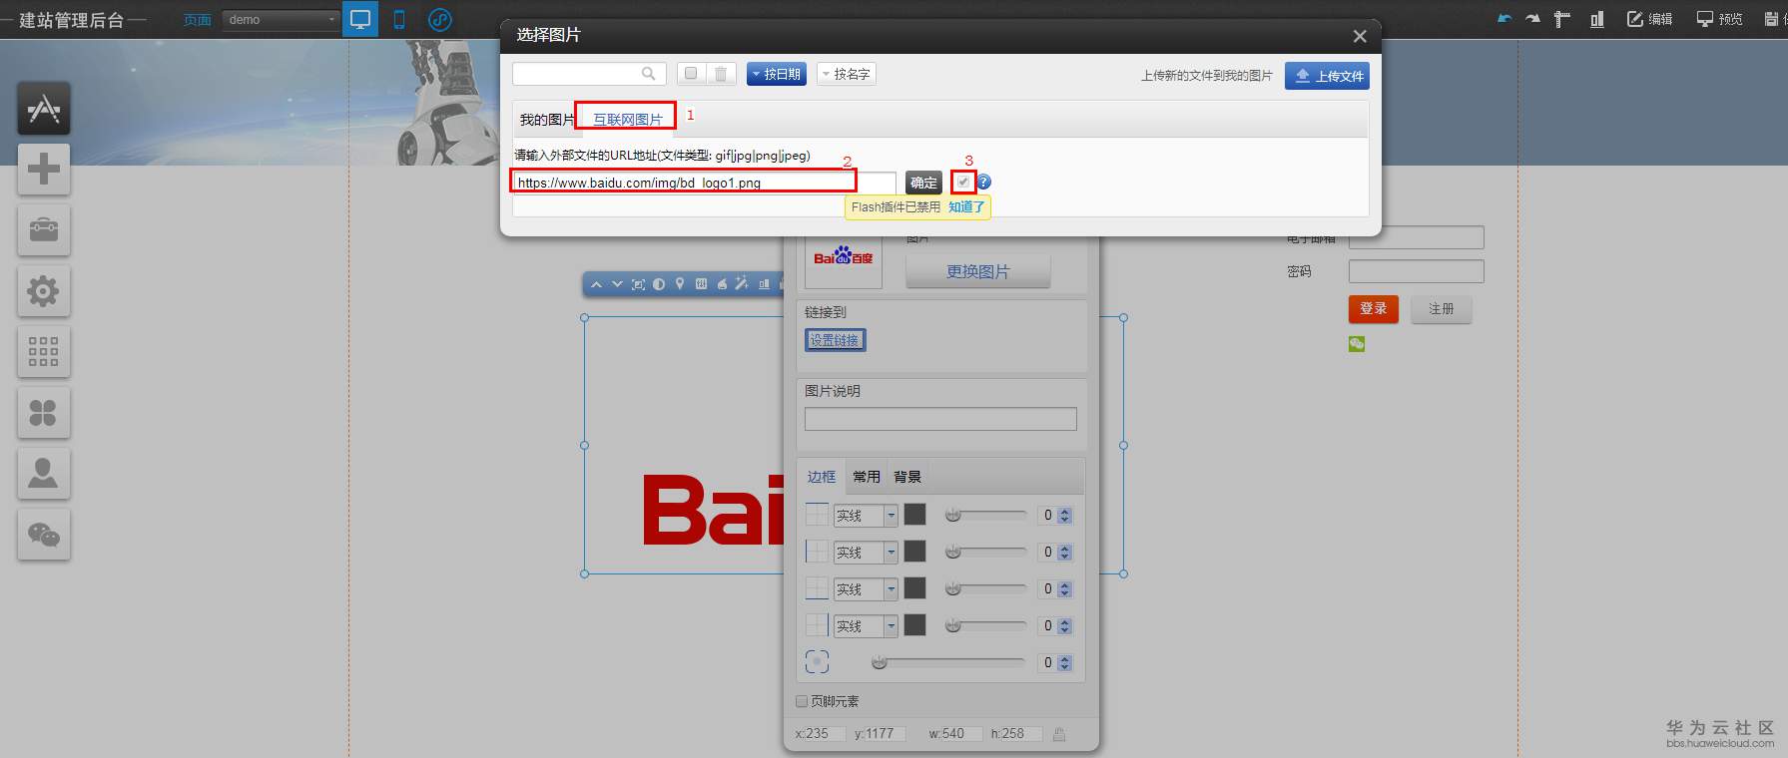This screenshot has width=1788, height=758.
Task: Switch to the 互联网图片 tab
Action: (x=628, y=120)
